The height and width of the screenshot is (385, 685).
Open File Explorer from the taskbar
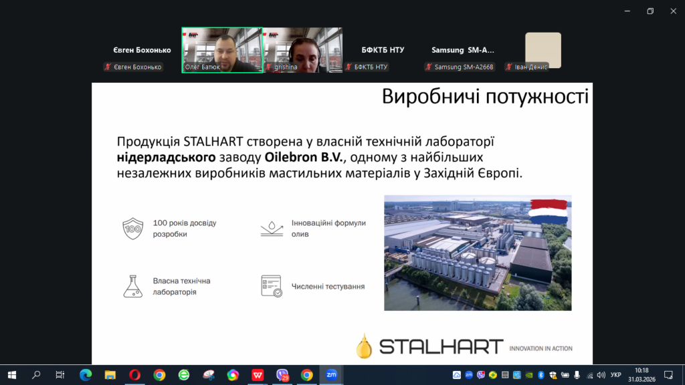point(110,375)
